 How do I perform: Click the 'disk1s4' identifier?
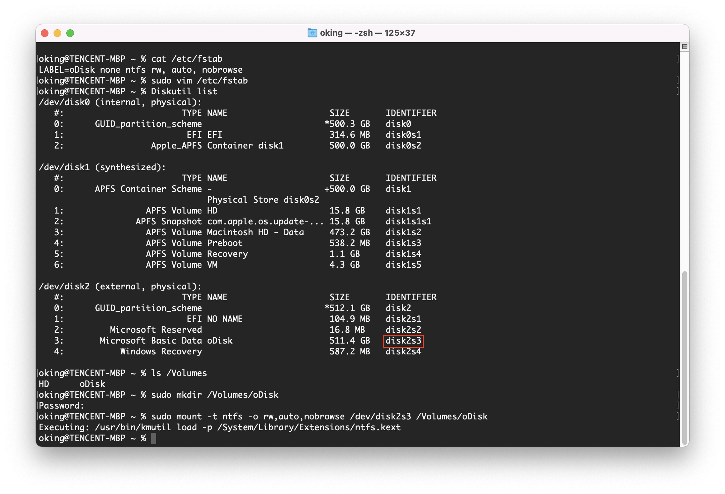click(403, 254)
